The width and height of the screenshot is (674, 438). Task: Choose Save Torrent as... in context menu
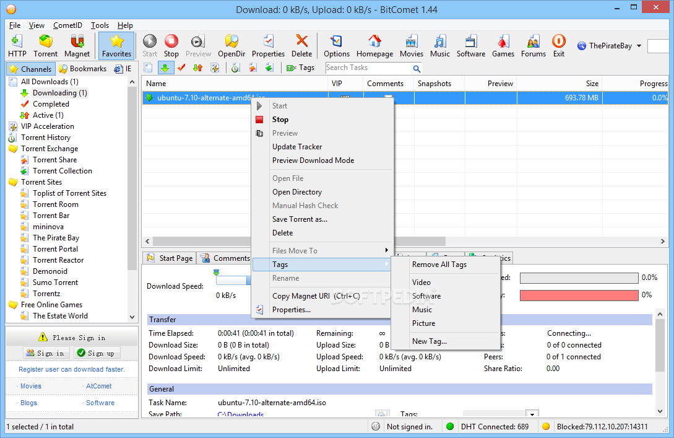(322, 219)
